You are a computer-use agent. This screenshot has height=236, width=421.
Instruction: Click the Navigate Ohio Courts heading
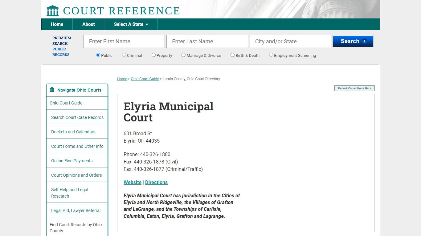tap(79, 90)
